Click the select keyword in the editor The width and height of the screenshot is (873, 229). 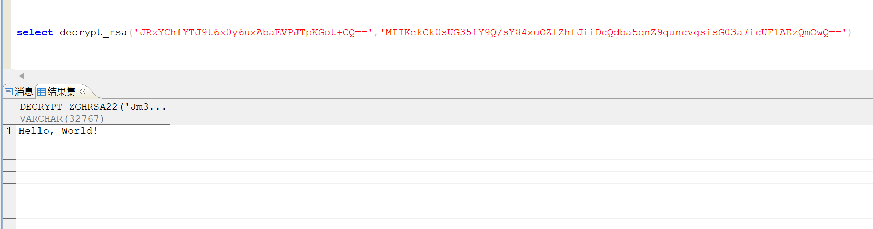[35, 32]
